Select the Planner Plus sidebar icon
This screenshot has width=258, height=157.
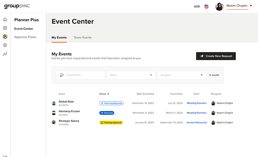pyautogui.click(x=5, y=36)
